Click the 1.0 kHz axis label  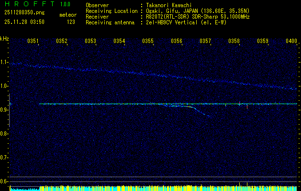click(x=4, y=86)
